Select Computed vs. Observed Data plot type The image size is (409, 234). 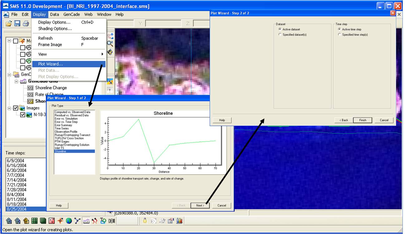[x=75, y=112]
